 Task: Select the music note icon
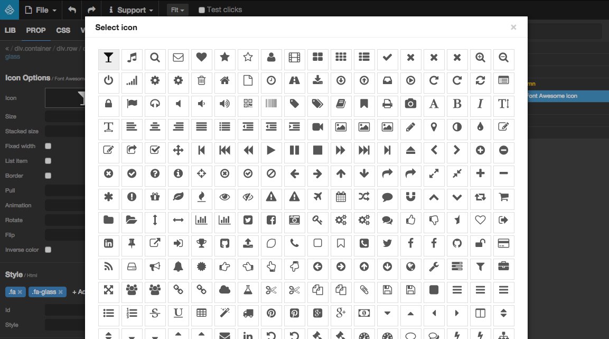pyautogui.click(x=132, y=58)
